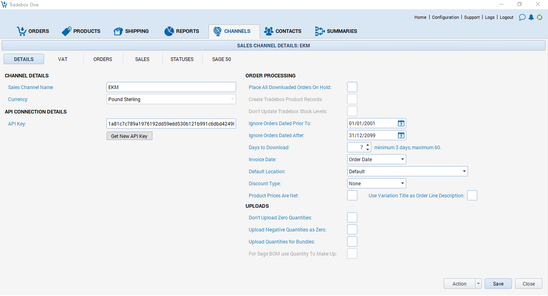Click the Logout link
548x296 pixels.
coord(507,17)
